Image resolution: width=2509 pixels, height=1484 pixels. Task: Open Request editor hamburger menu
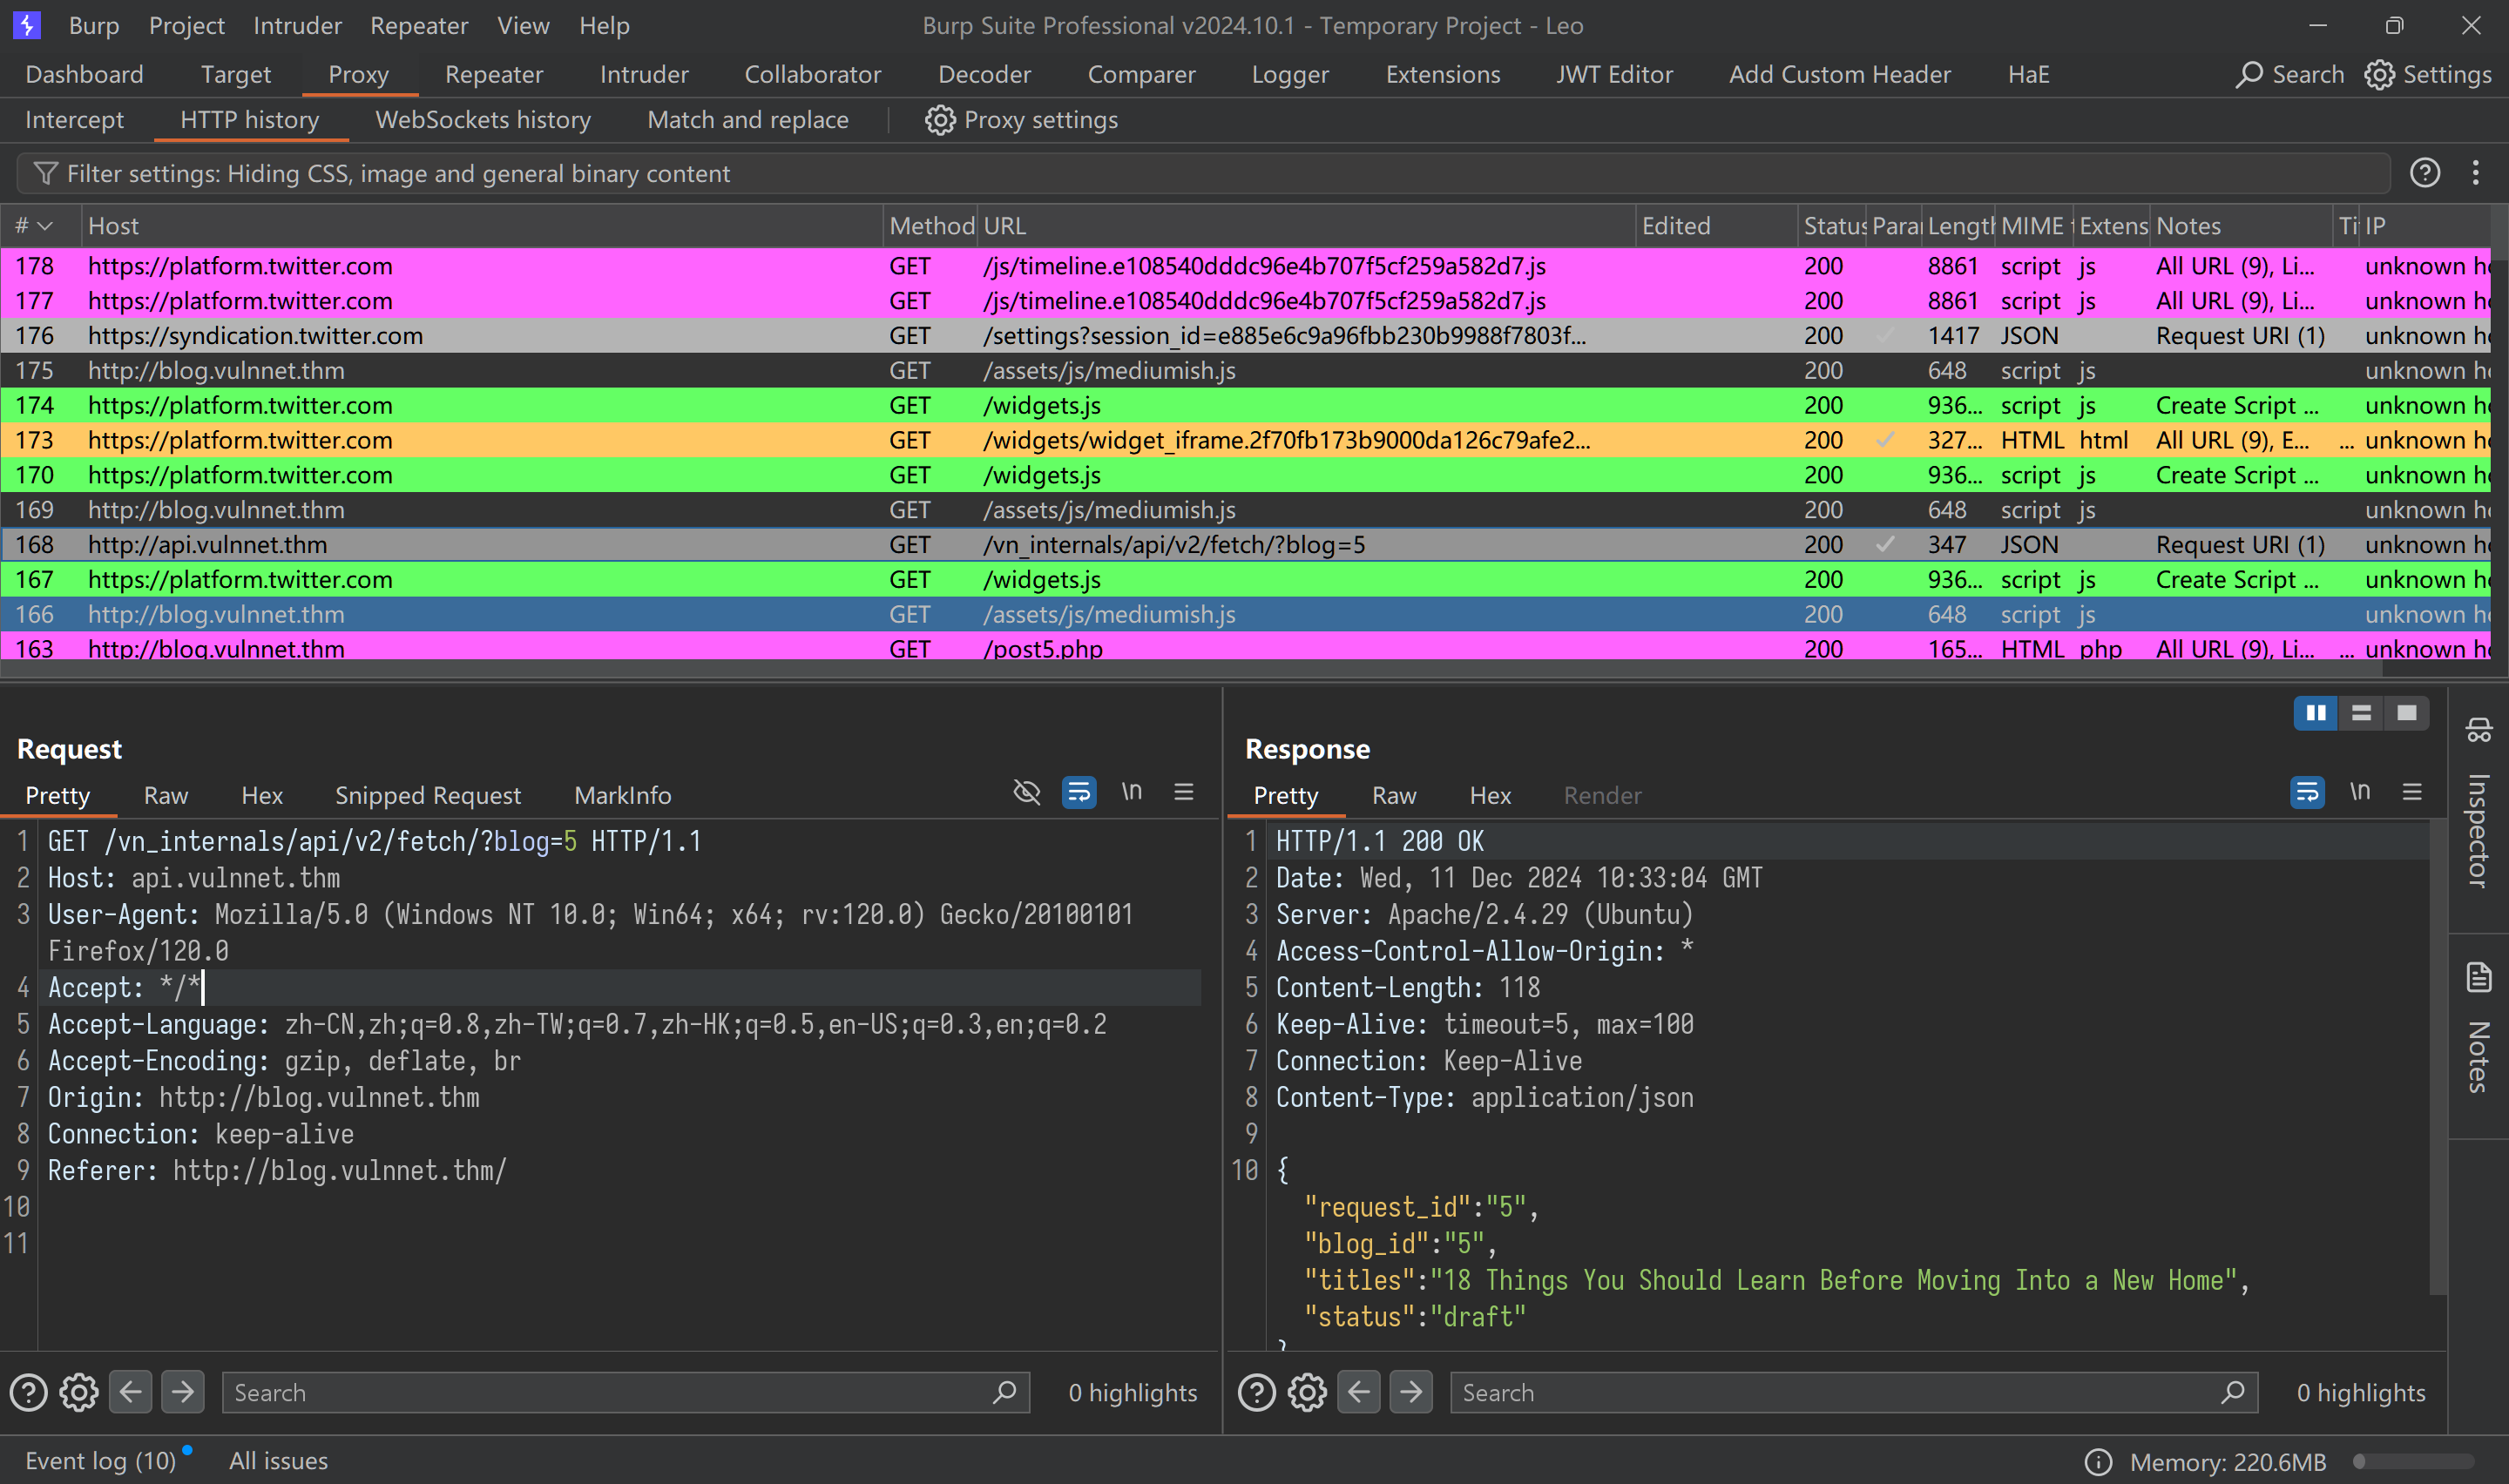(x=1184, y=792)
